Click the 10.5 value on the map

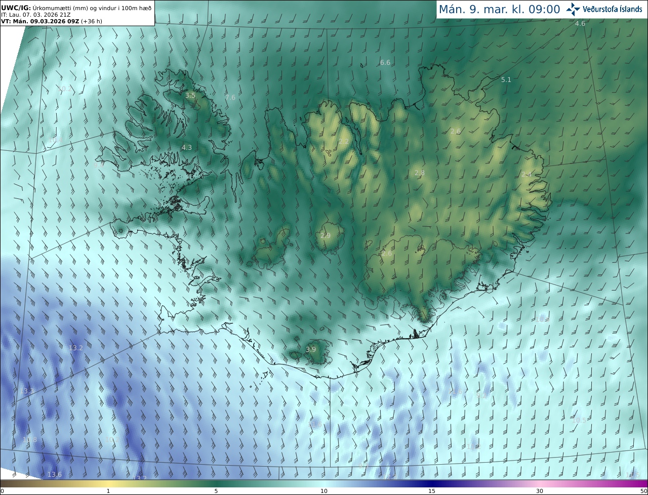click(579, 420)
